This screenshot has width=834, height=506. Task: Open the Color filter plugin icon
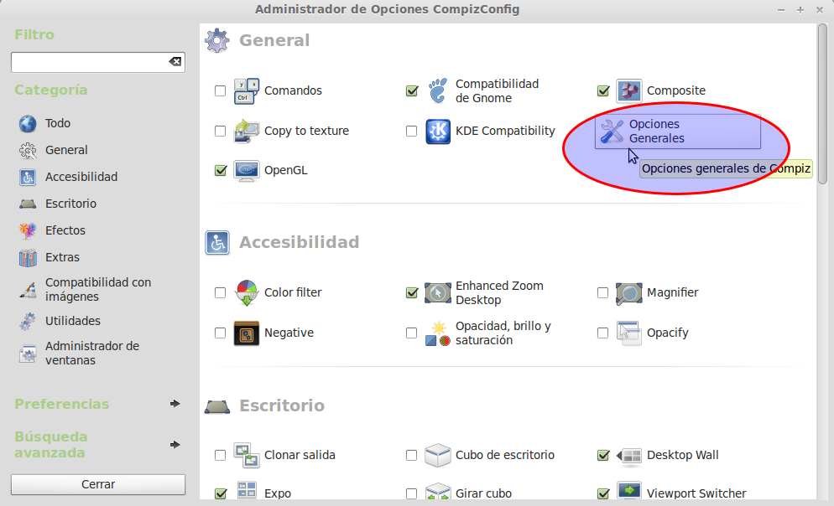click(x=247, y=292)
